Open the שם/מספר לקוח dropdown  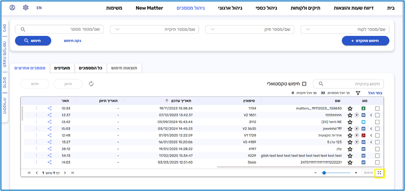click(x=345, y=29)
